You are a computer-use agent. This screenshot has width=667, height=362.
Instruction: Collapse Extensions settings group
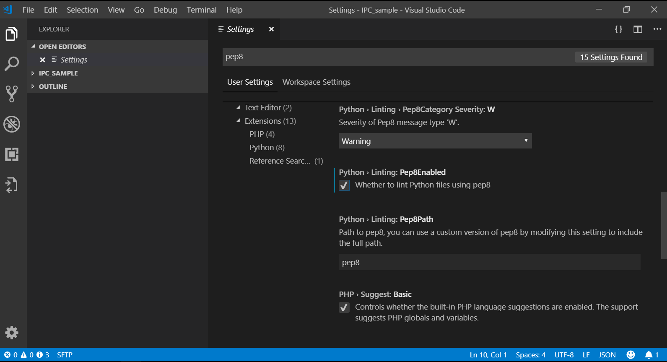click(238, 121)
